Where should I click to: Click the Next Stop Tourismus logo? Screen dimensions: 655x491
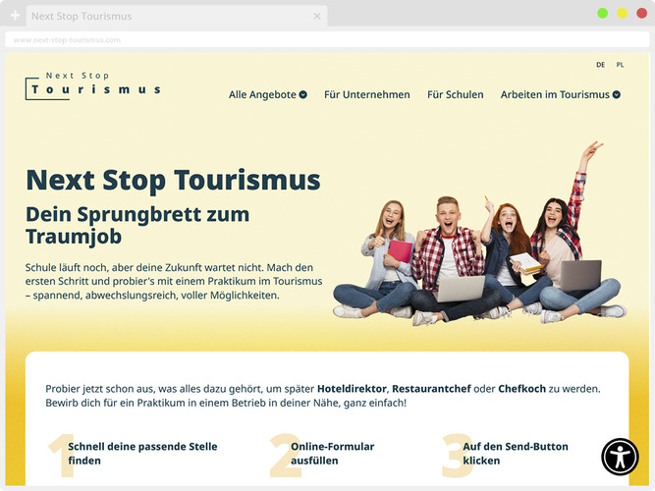tap(93, 84)
